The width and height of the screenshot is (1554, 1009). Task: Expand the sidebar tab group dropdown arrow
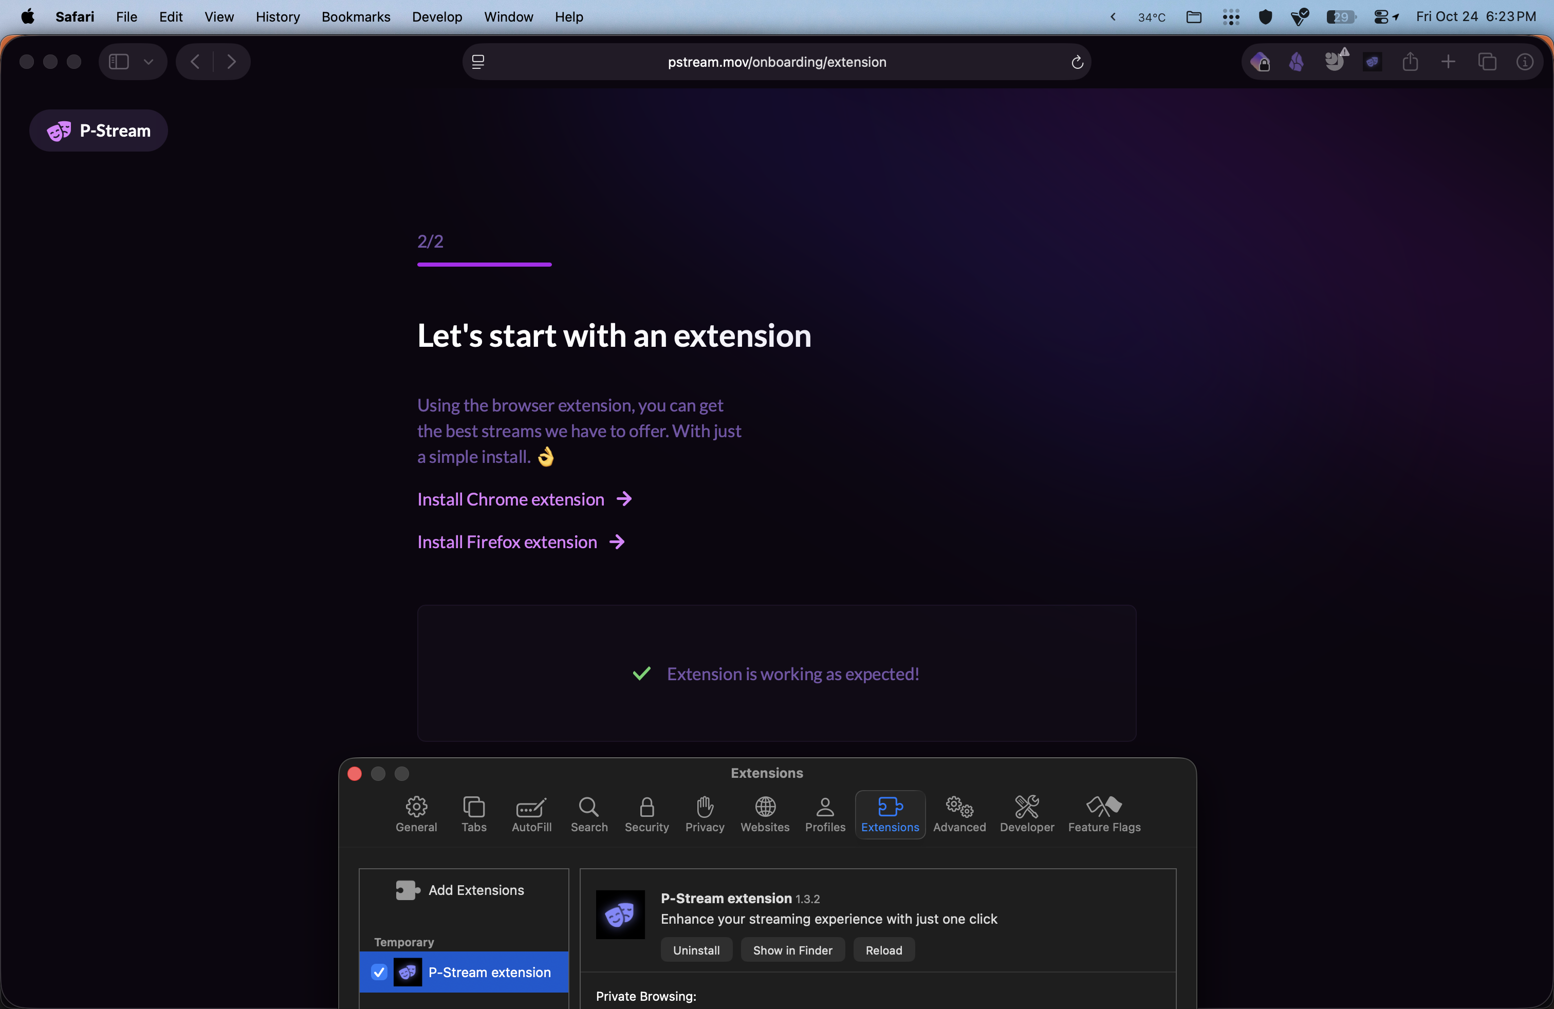coord(149,62)
